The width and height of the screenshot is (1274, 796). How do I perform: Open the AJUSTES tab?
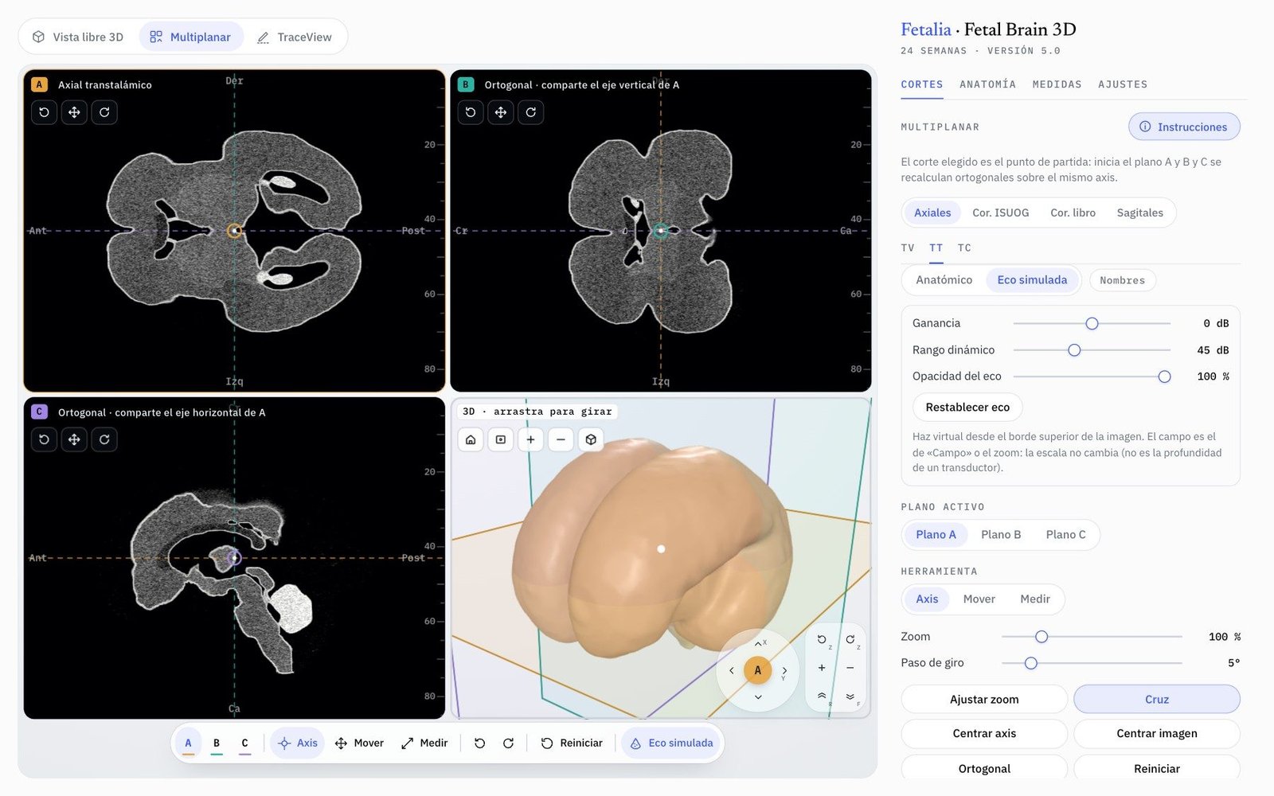pyautogui.click(x=1123, y=84)
